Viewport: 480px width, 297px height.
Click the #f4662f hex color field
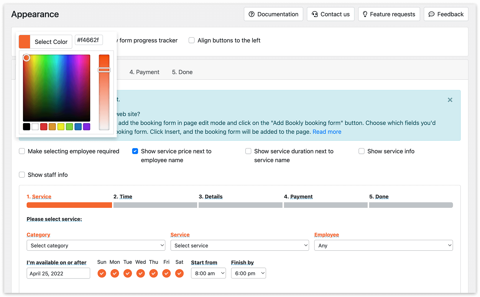(89, 40)
